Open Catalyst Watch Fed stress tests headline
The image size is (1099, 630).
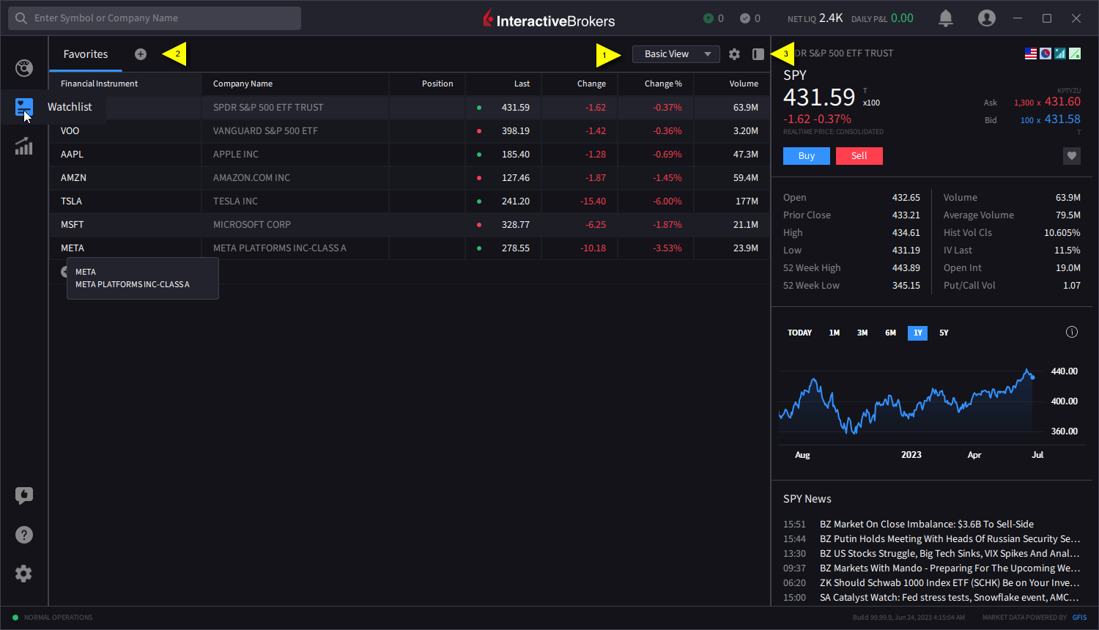(950, 597)
